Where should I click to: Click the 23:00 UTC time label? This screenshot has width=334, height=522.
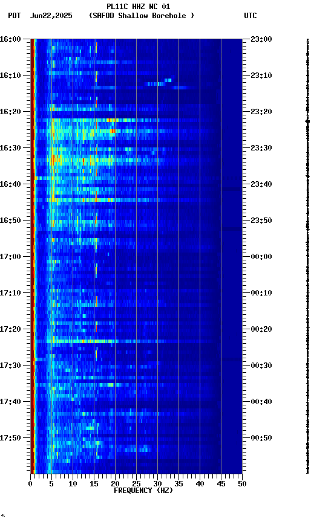[x=261, y=39]
